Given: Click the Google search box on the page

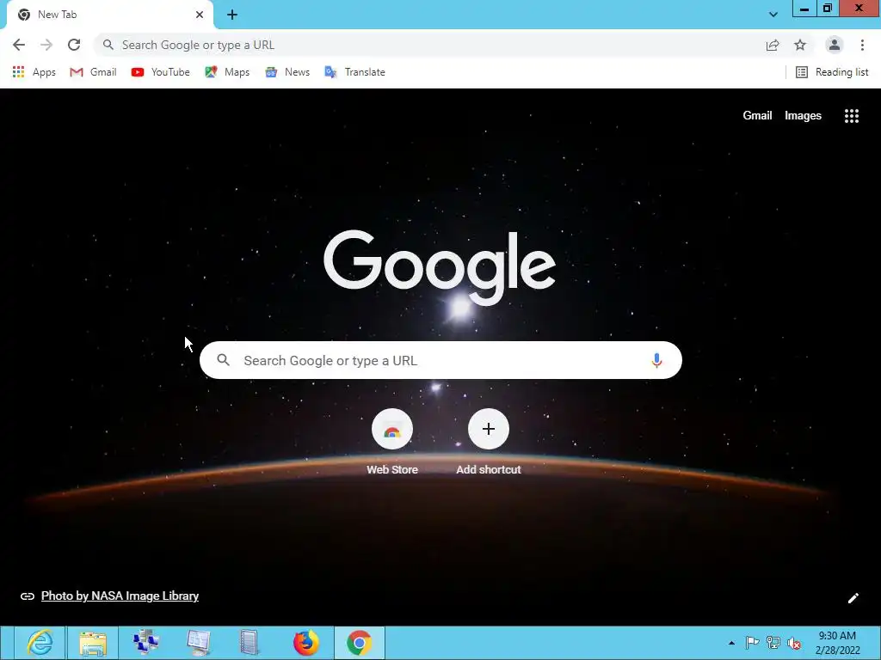Looking at the screenshot, I should (x=440, y=360).
